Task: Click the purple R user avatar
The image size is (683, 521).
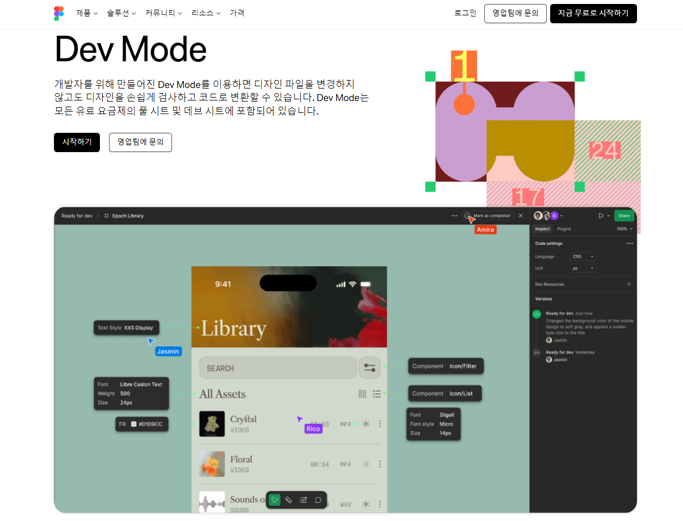Action: coord(554,216)
